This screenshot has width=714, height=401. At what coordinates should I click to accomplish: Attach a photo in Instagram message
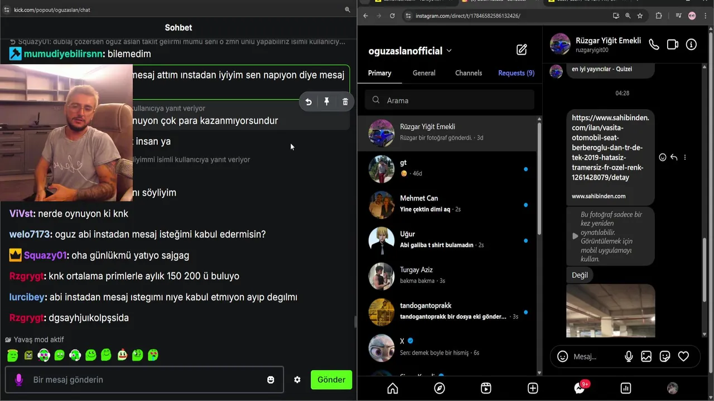tap(647, 356)
